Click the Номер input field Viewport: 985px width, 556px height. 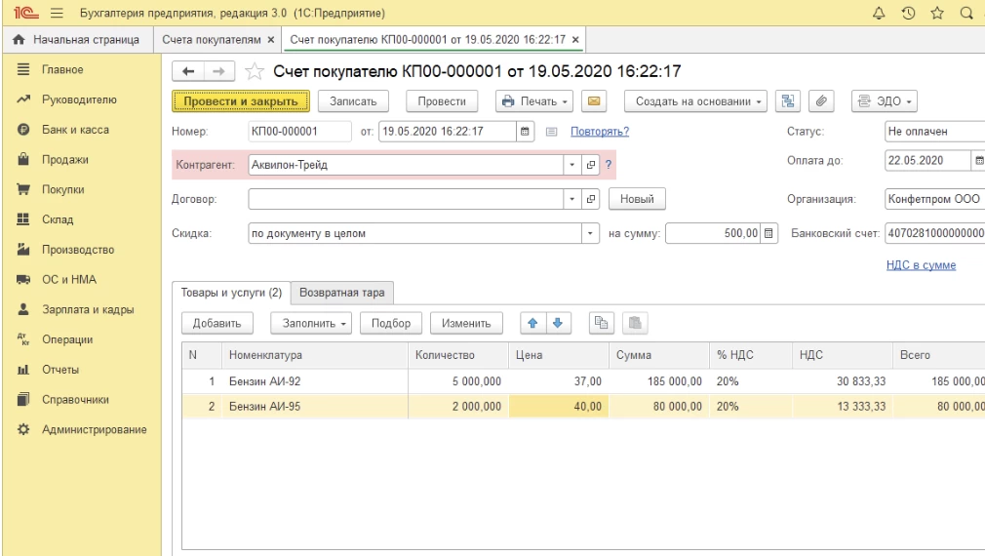point(299,132)
